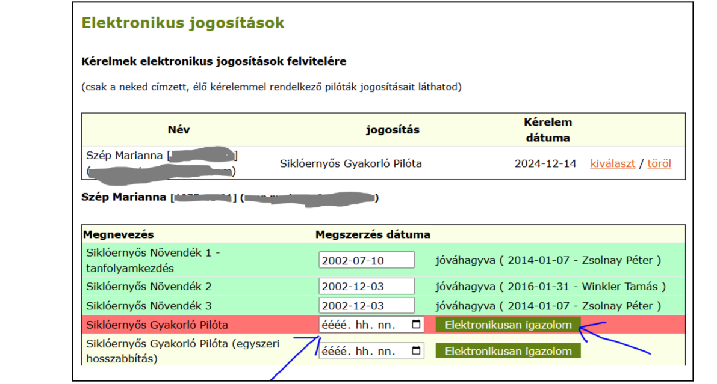717x384 pixels.
Task: Click the 2002-07-10 date field
Action: click(x=367, y=260)
